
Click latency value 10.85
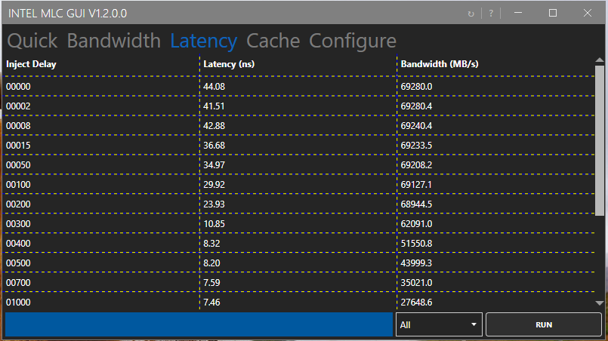tap(214, 224)
